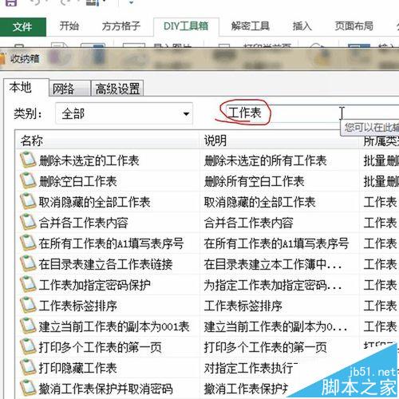The width and height of the screenshot is (399, 399).
Task: Click the 说明 column header
Action: coord(279,140)
